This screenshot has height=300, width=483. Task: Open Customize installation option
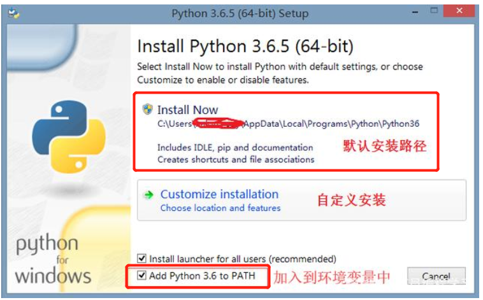pyautogui.click(x=301, y=200)
